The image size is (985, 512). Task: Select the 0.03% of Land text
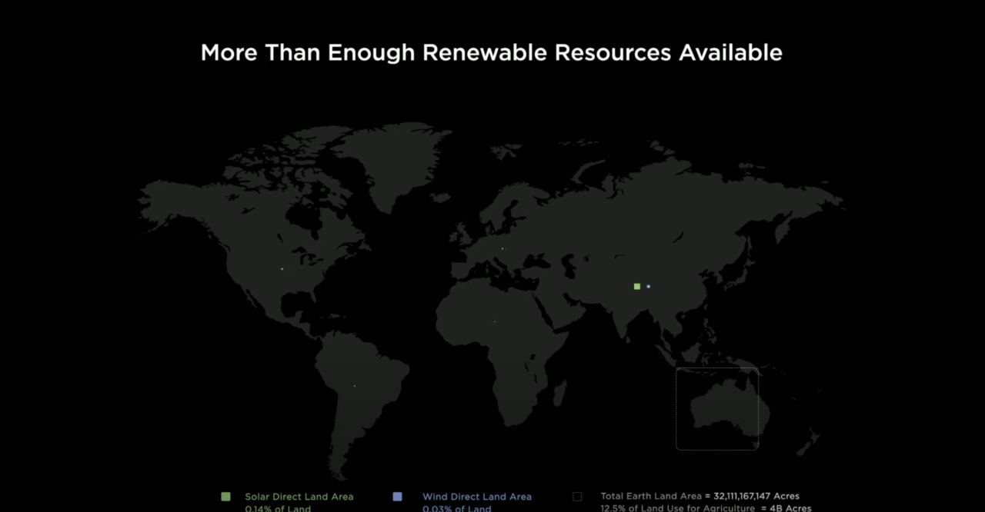tap(456, 508)
